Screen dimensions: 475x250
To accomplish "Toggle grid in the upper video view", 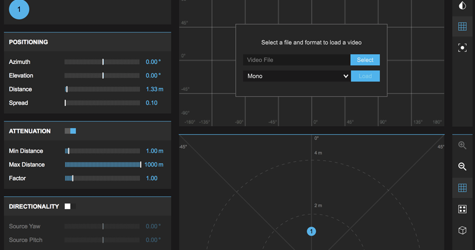I will point(462,27).
